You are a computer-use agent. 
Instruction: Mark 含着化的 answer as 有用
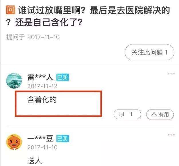[160, 114]
